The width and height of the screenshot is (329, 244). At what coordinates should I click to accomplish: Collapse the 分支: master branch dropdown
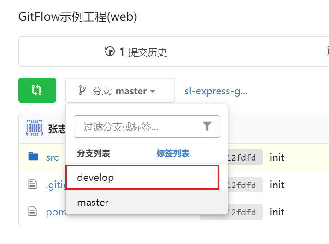pyautogui.click(x=120, y=91)
